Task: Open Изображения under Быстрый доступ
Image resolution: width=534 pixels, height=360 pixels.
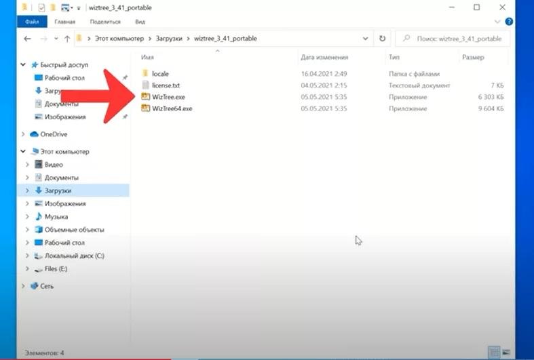Action: click(65, 117)
